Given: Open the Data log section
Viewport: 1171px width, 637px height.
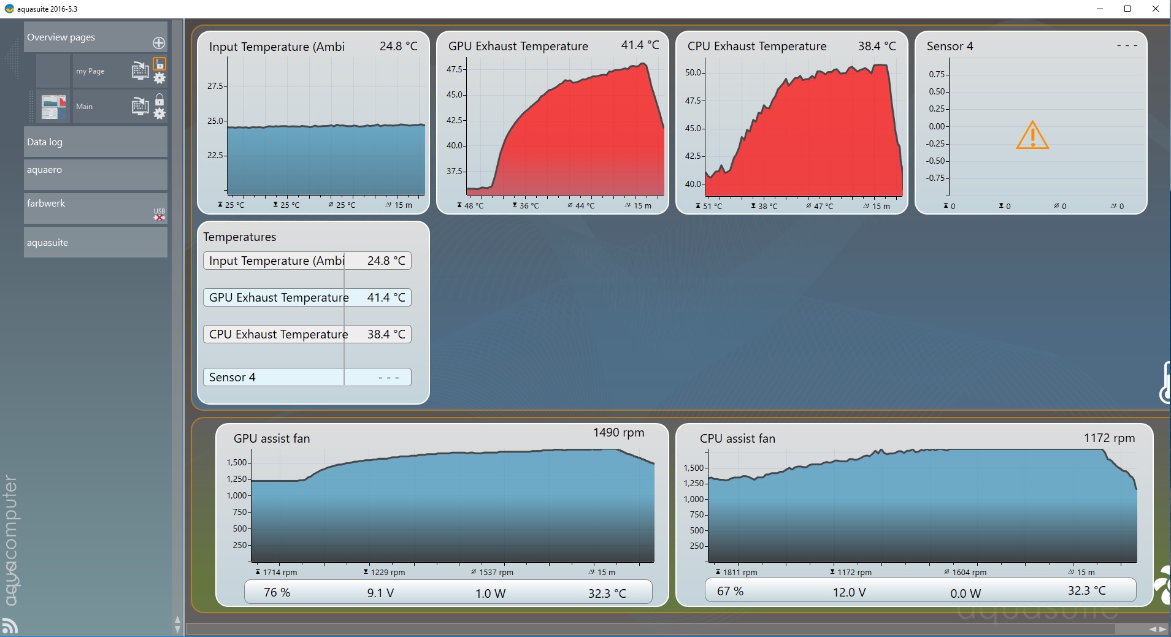Looking at the screenshot, I should (95, 142).
